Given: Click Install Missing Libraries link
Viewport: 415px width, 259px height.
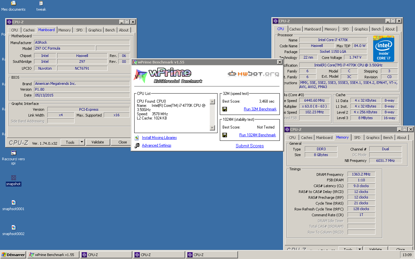Looking at the screenshot, I should [x=159, y=138].
